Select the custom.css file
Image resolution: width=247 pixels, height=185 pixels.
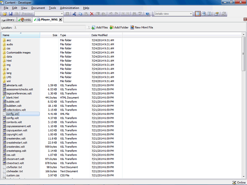click(13, 175)
